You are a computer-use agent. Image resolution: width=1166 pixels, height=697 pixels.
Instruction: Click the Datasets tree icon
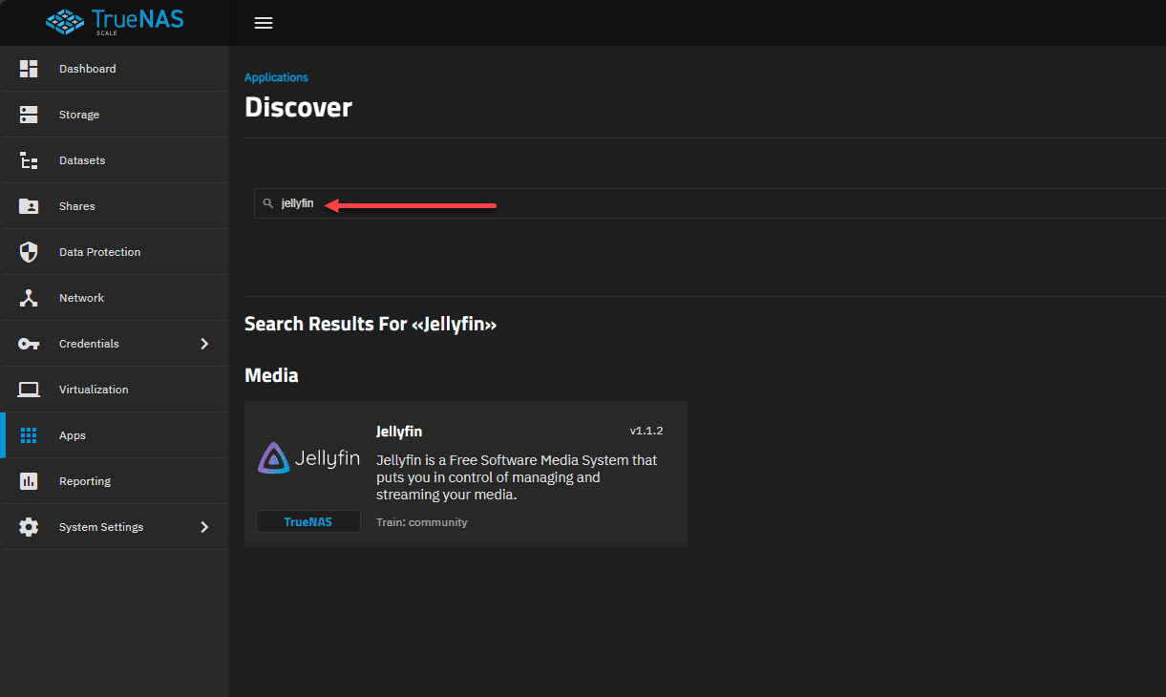pyautogui.click(x=29, y=160)
